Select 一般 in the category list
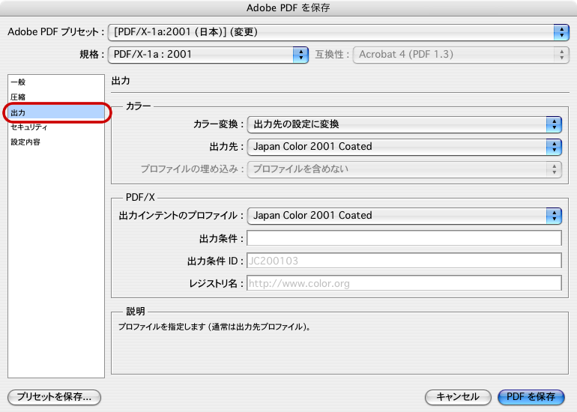The width and height of the screenshot is (577, 412). [x=56, y=82]
